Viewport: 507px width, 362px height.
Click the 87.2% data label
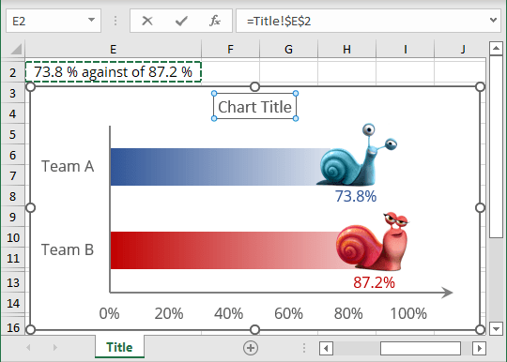[374, 282]
